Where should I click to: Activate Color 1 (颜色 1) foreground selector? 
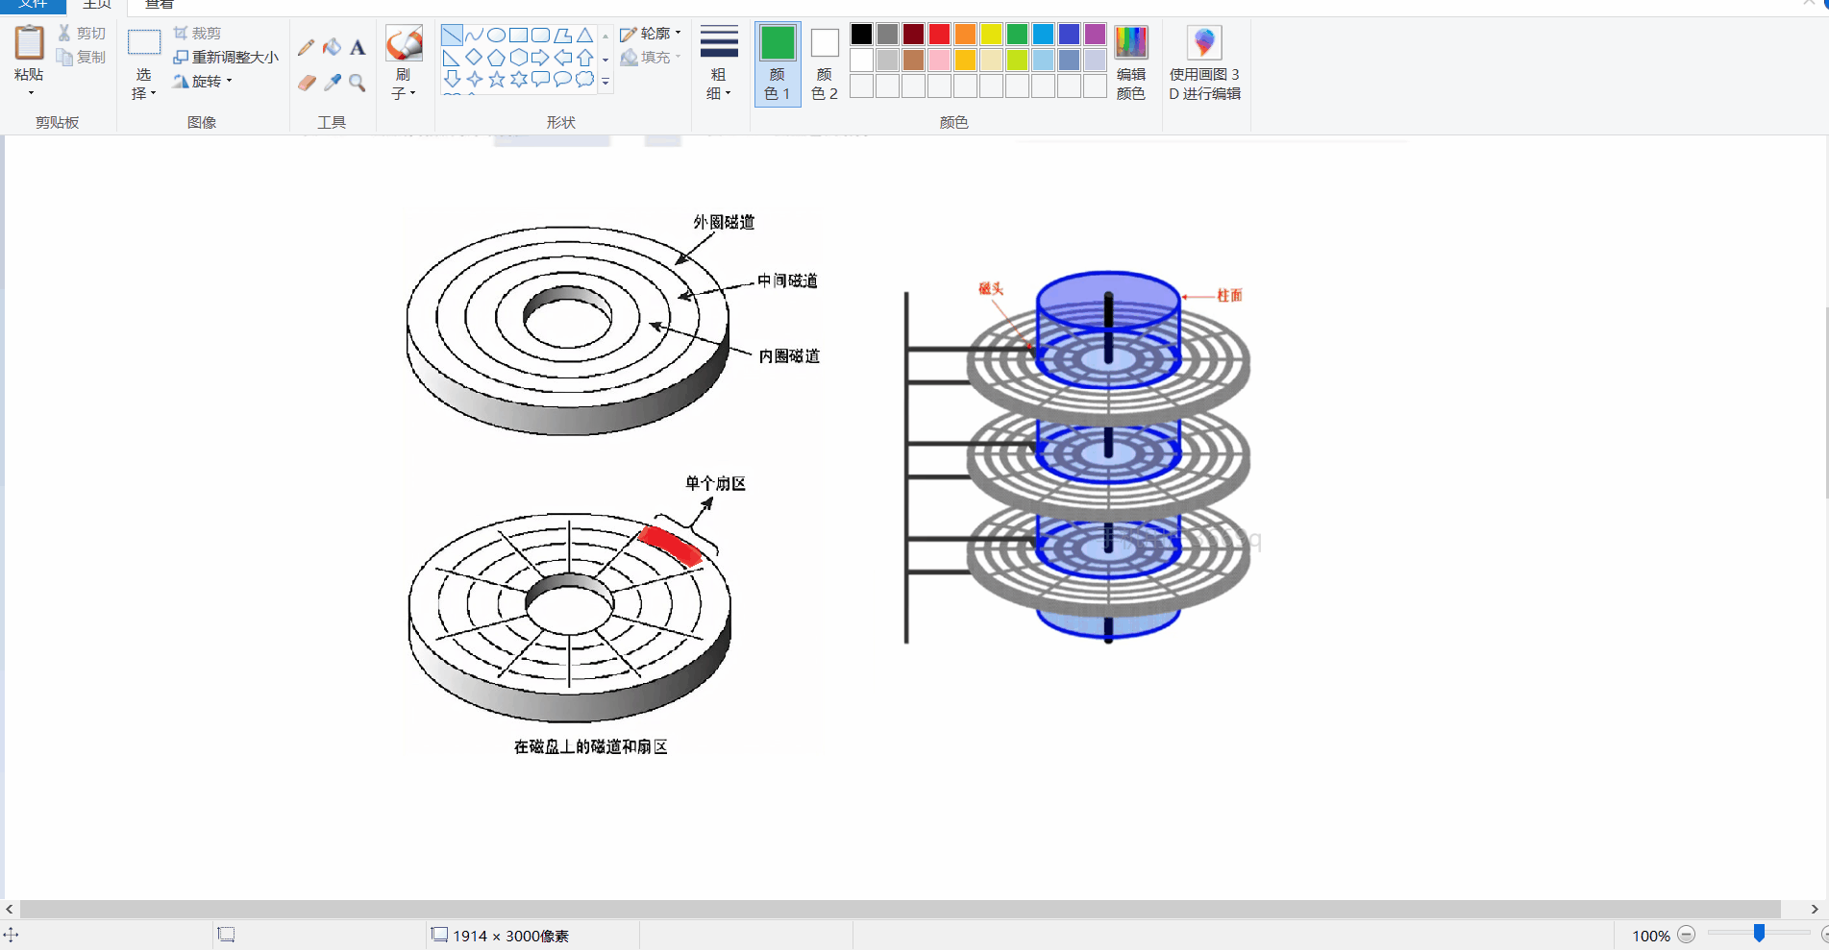point(778,63)
